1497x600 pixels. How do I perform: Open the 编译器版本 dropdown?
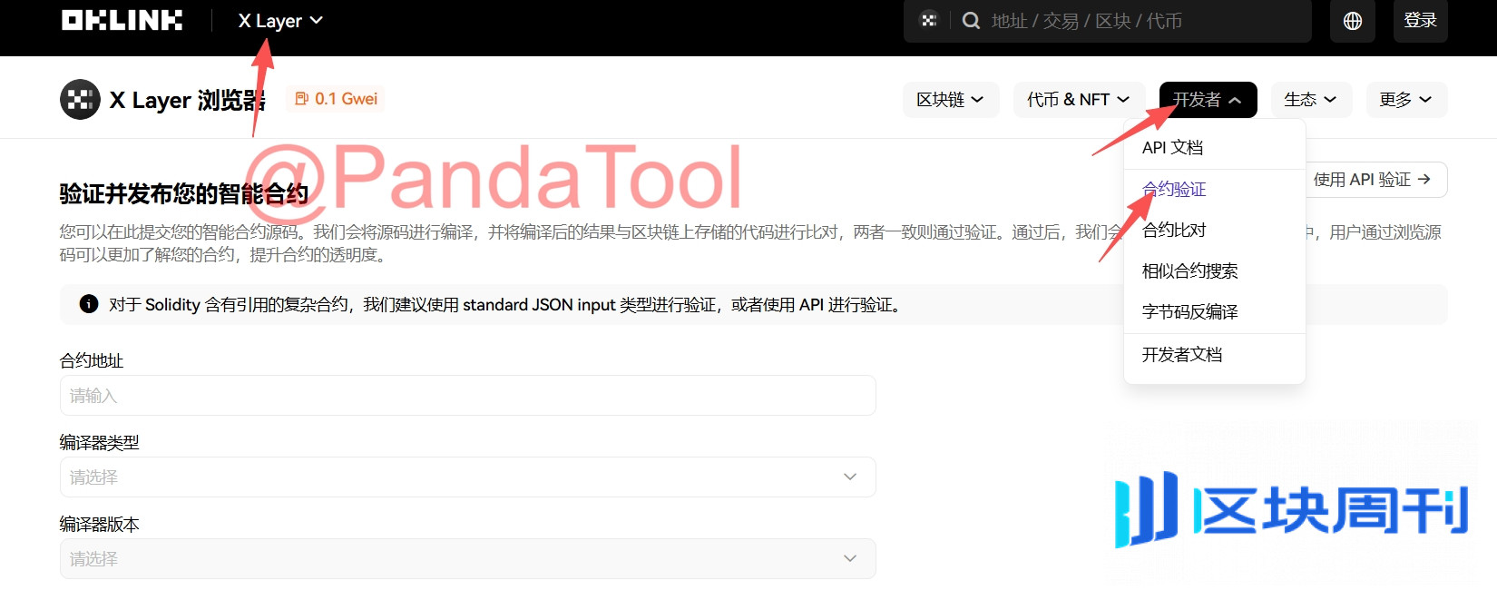[x=468, y=559]
